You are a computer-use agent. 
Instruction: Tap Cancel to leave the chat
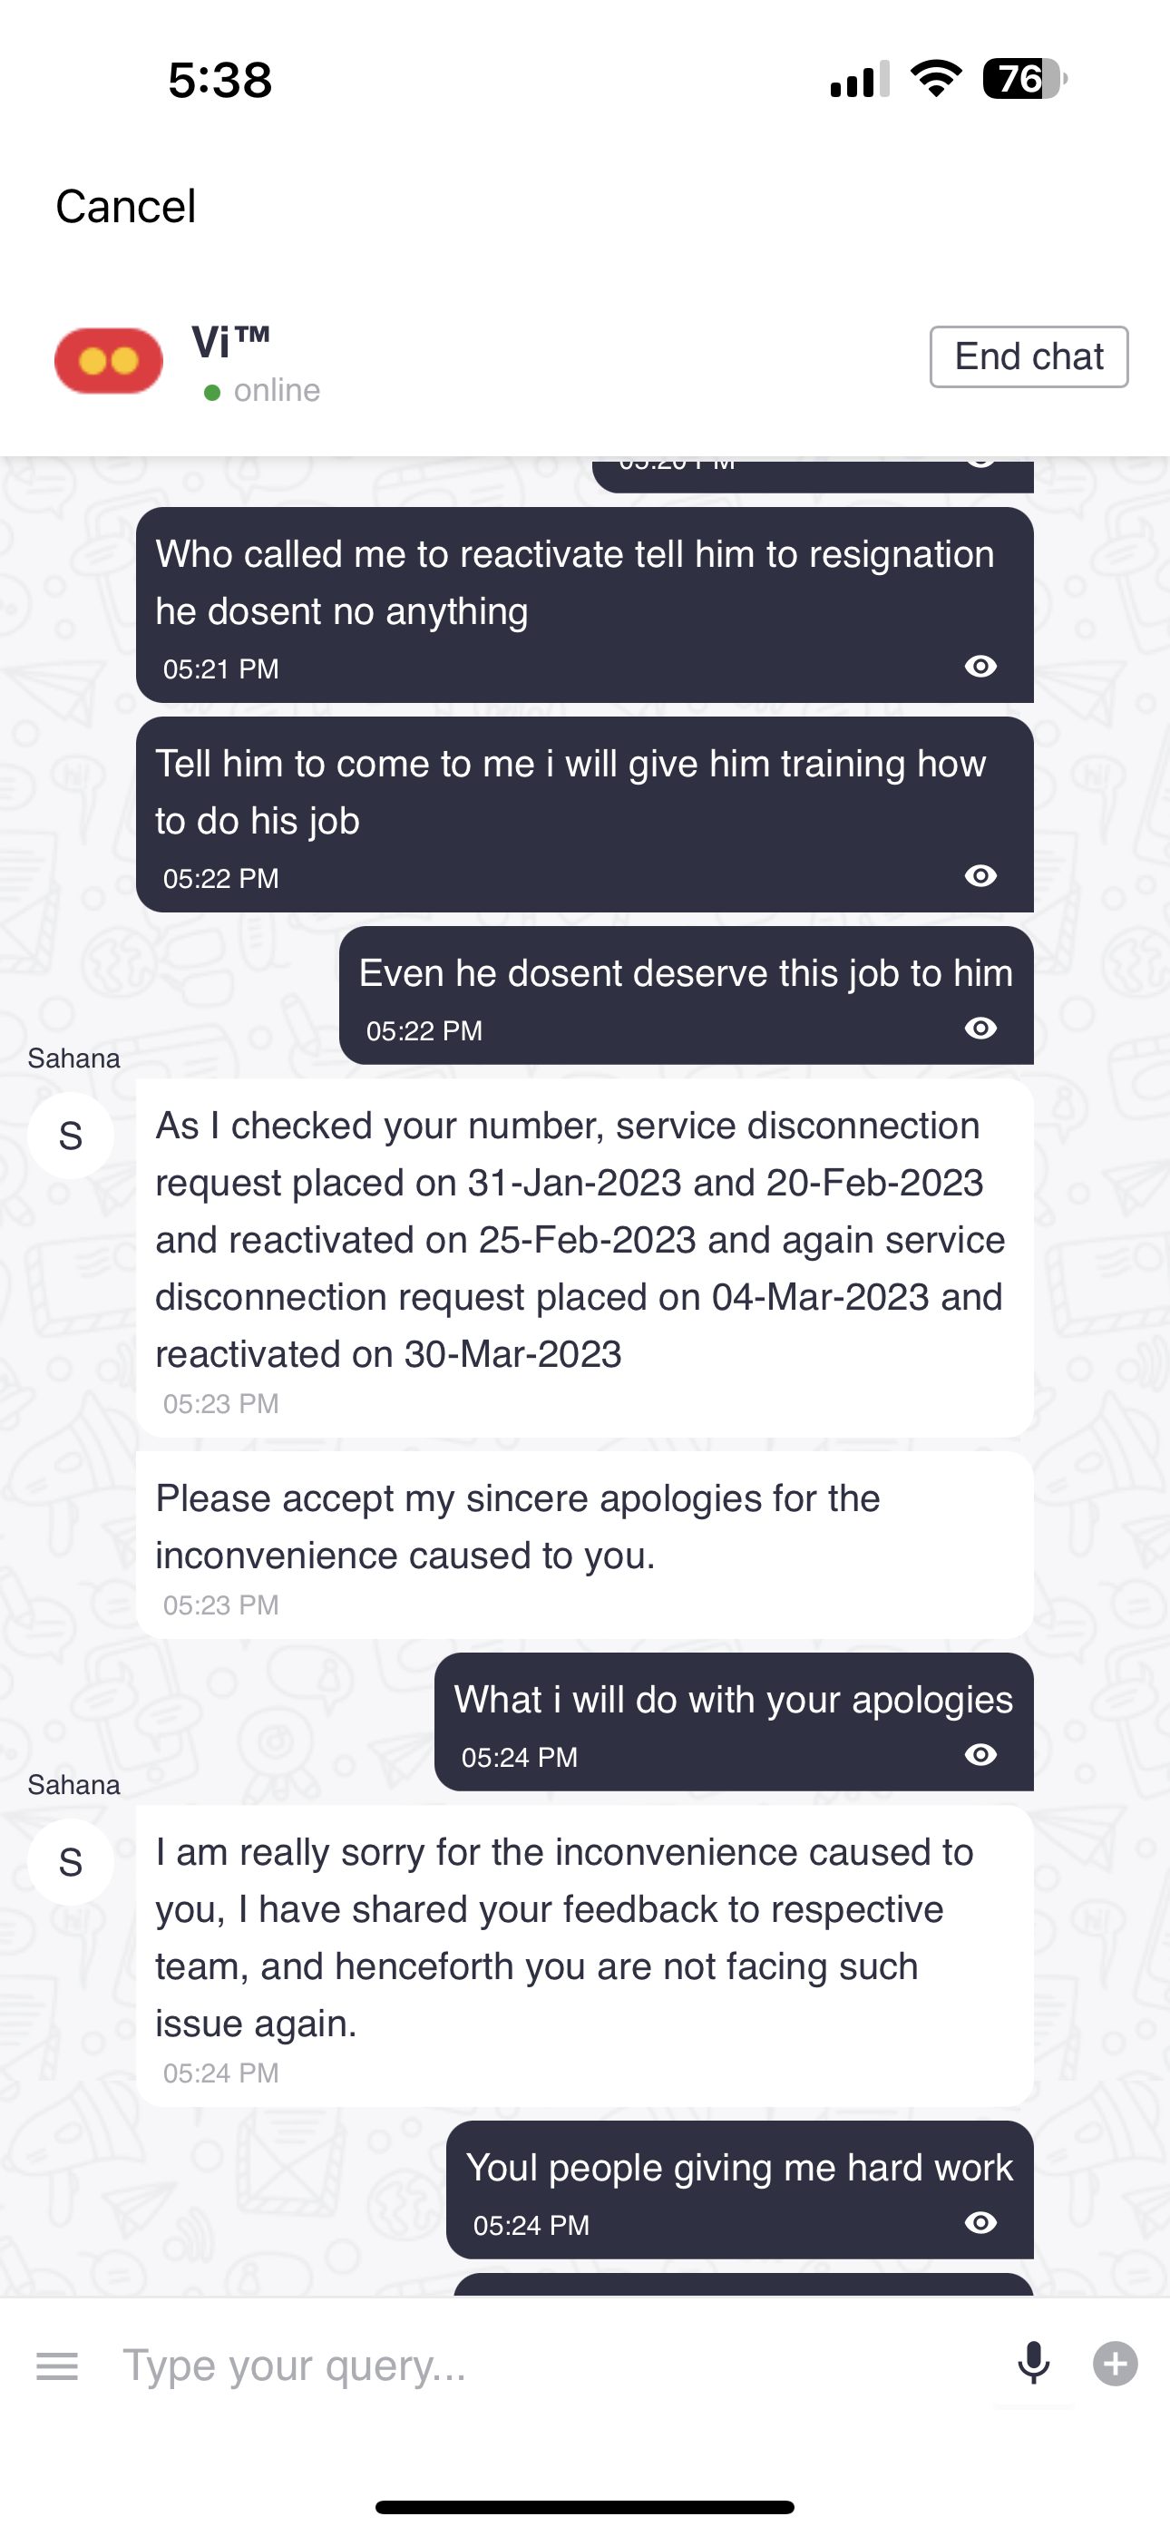(126, 207)
